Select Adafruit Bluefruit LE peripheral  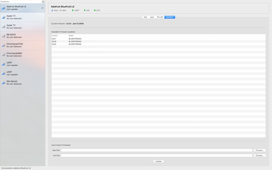[x=22, y=8]
